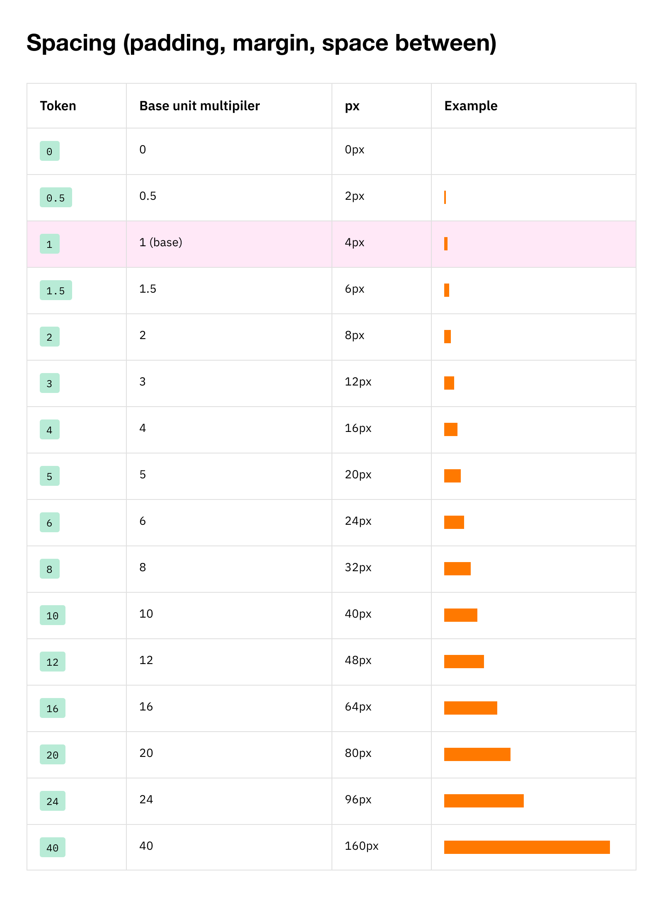Screen dimensions: 663x897
Task: Click the Base unit multiplier column header
Action: pyautogui.click(x=199, y=106)
